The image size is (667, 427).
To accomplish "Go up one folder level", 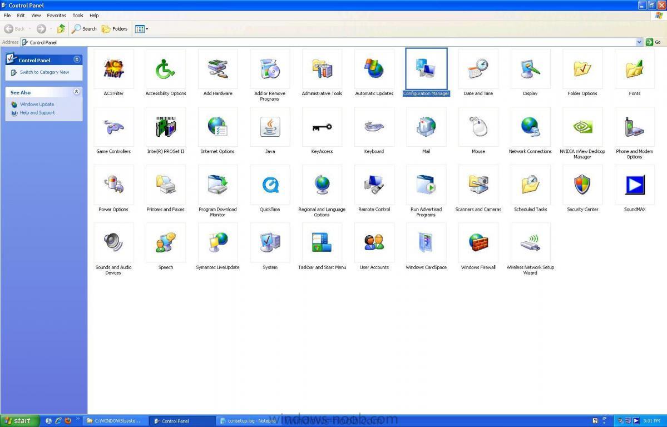I will (61, 29).
